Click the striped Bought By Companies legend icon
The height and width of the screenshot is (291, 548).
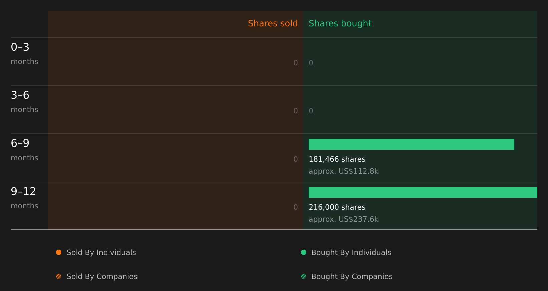click(x=304, y=276)
